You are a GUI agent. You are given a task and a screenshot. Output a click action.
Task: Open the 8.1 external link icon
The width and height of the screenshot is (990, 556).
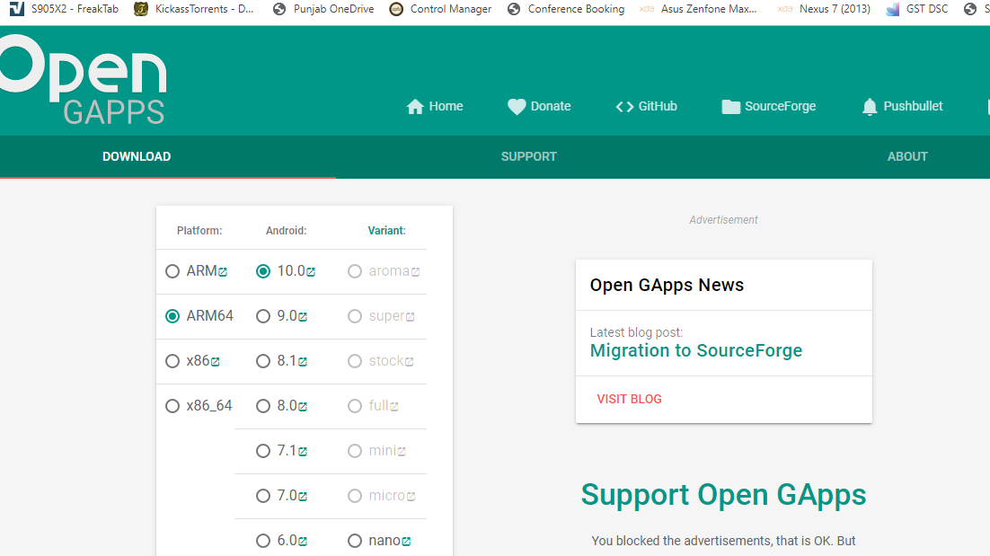[x=303, y=362]
